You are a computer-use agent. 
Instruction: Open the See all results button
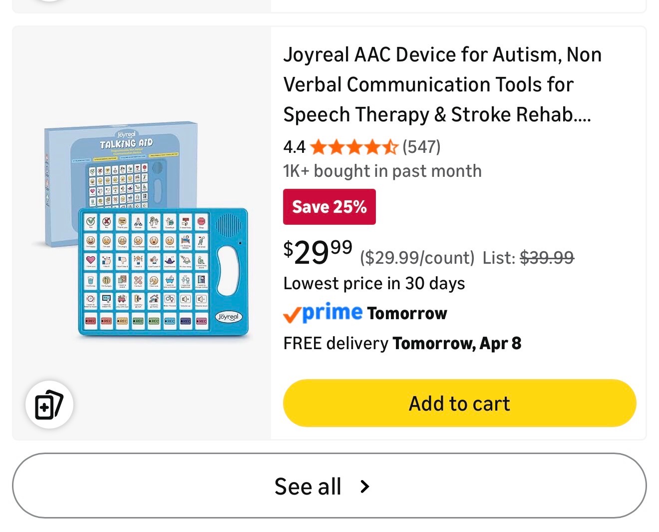329,486
